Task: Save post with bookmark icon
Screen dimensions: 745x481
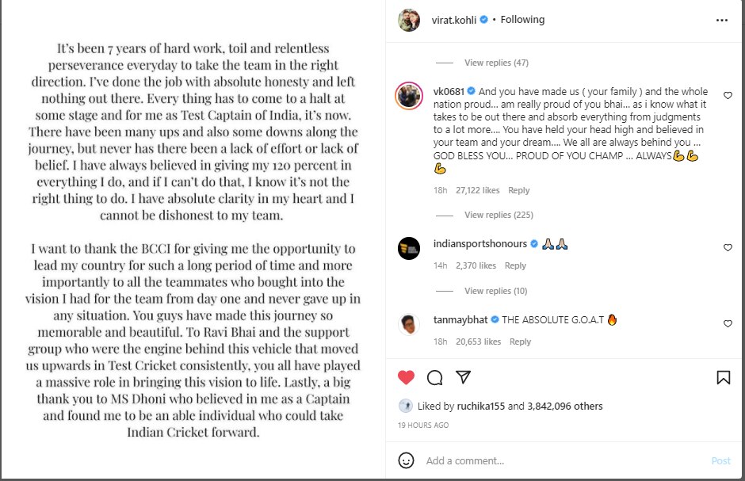Action: (723, 377)
